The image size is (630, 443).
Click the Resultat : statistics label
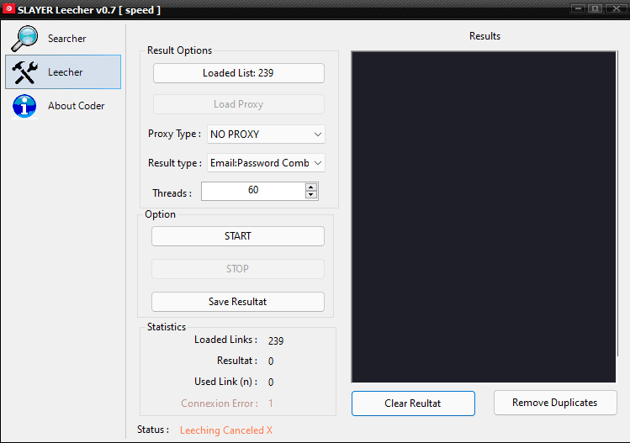coord(237,361)
